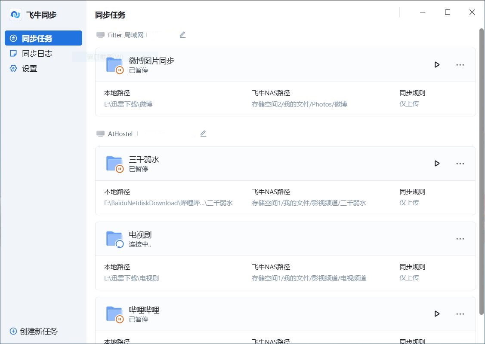Click the 飞牛同步 app logo icon
485x344 pixels.
[x=15, y=15]
